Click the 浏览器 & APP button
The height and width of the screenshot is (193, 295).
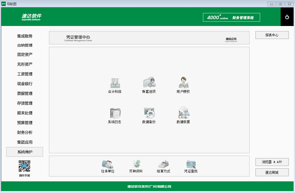click(272, 162)
